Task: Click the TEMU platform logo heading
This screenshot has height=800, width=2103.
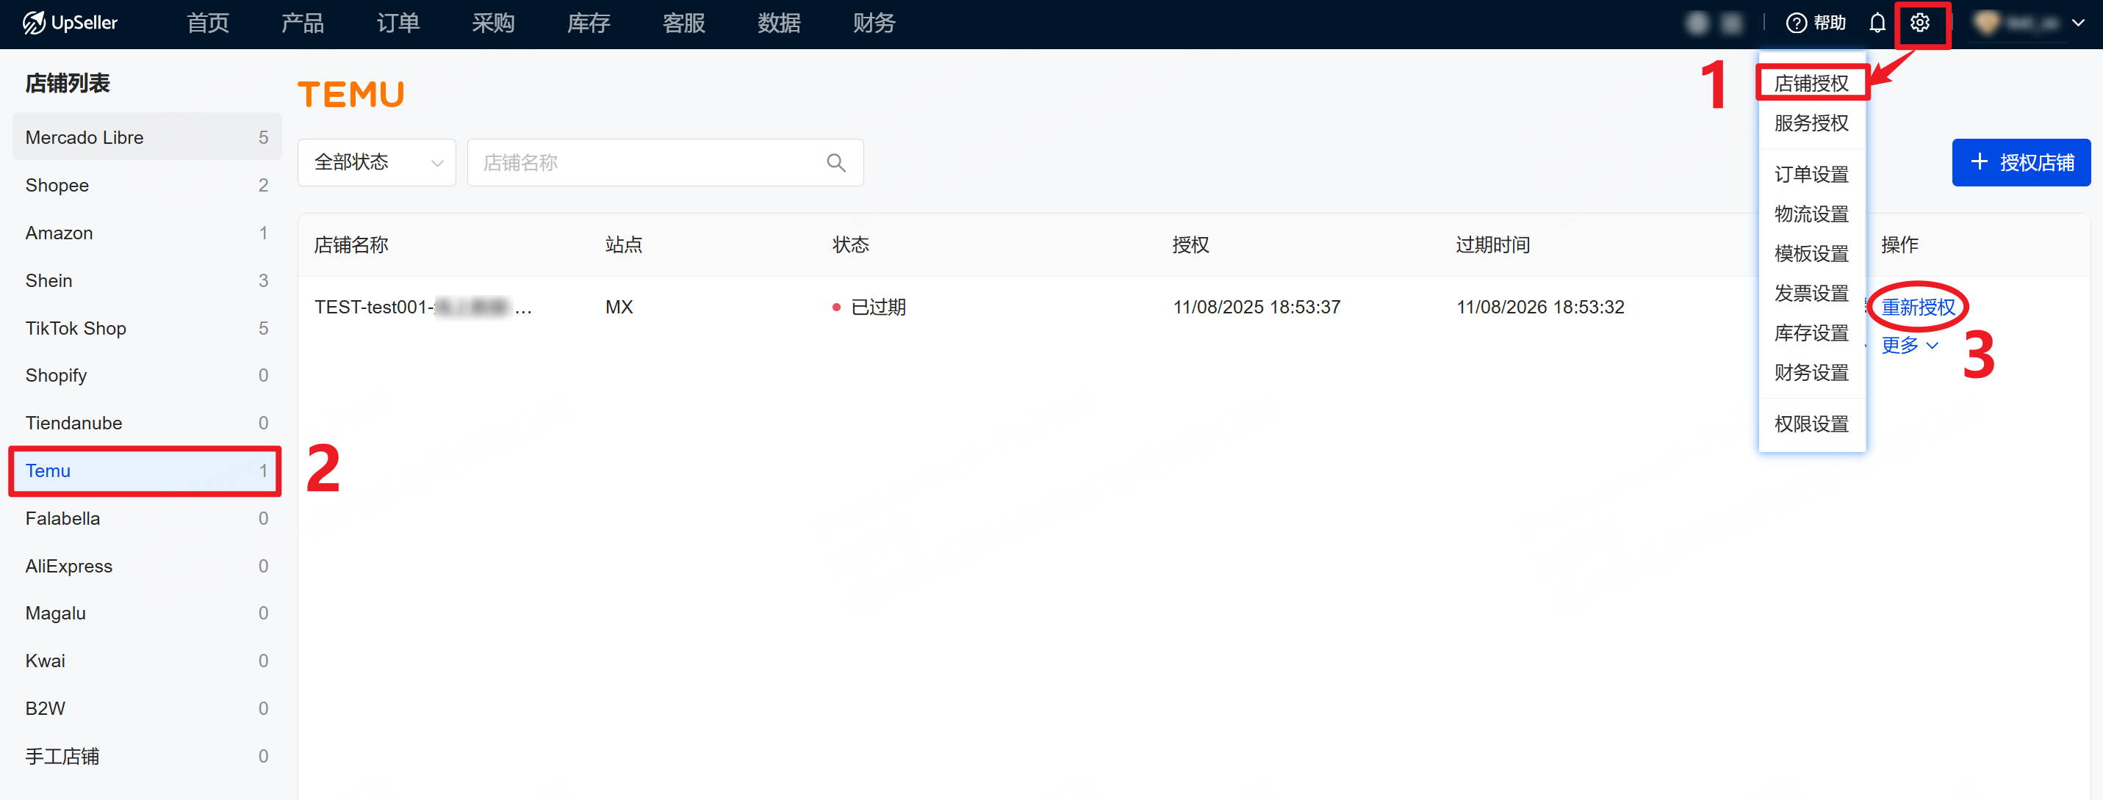Action: 351,95
